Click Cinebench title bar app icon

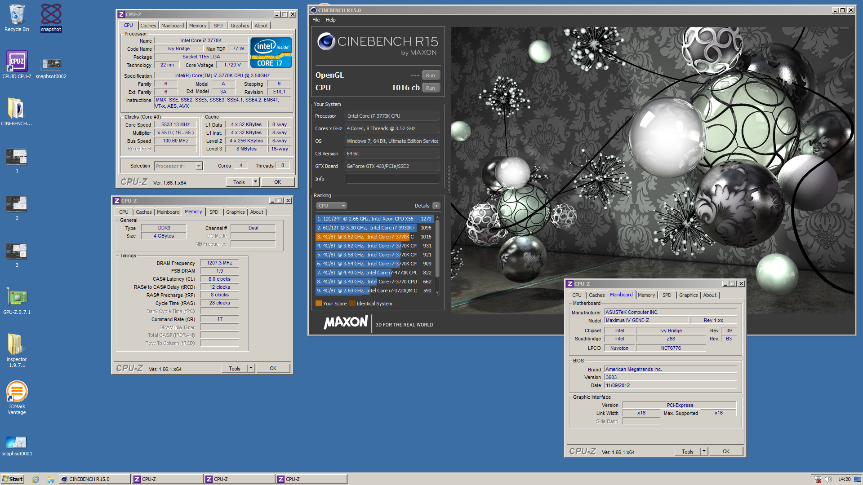point(314,10)
